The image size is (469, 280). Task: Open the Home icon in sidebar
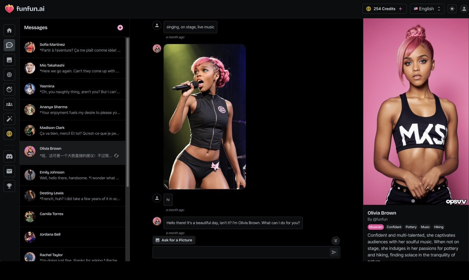pyautogui.click(x=9, y=31)
